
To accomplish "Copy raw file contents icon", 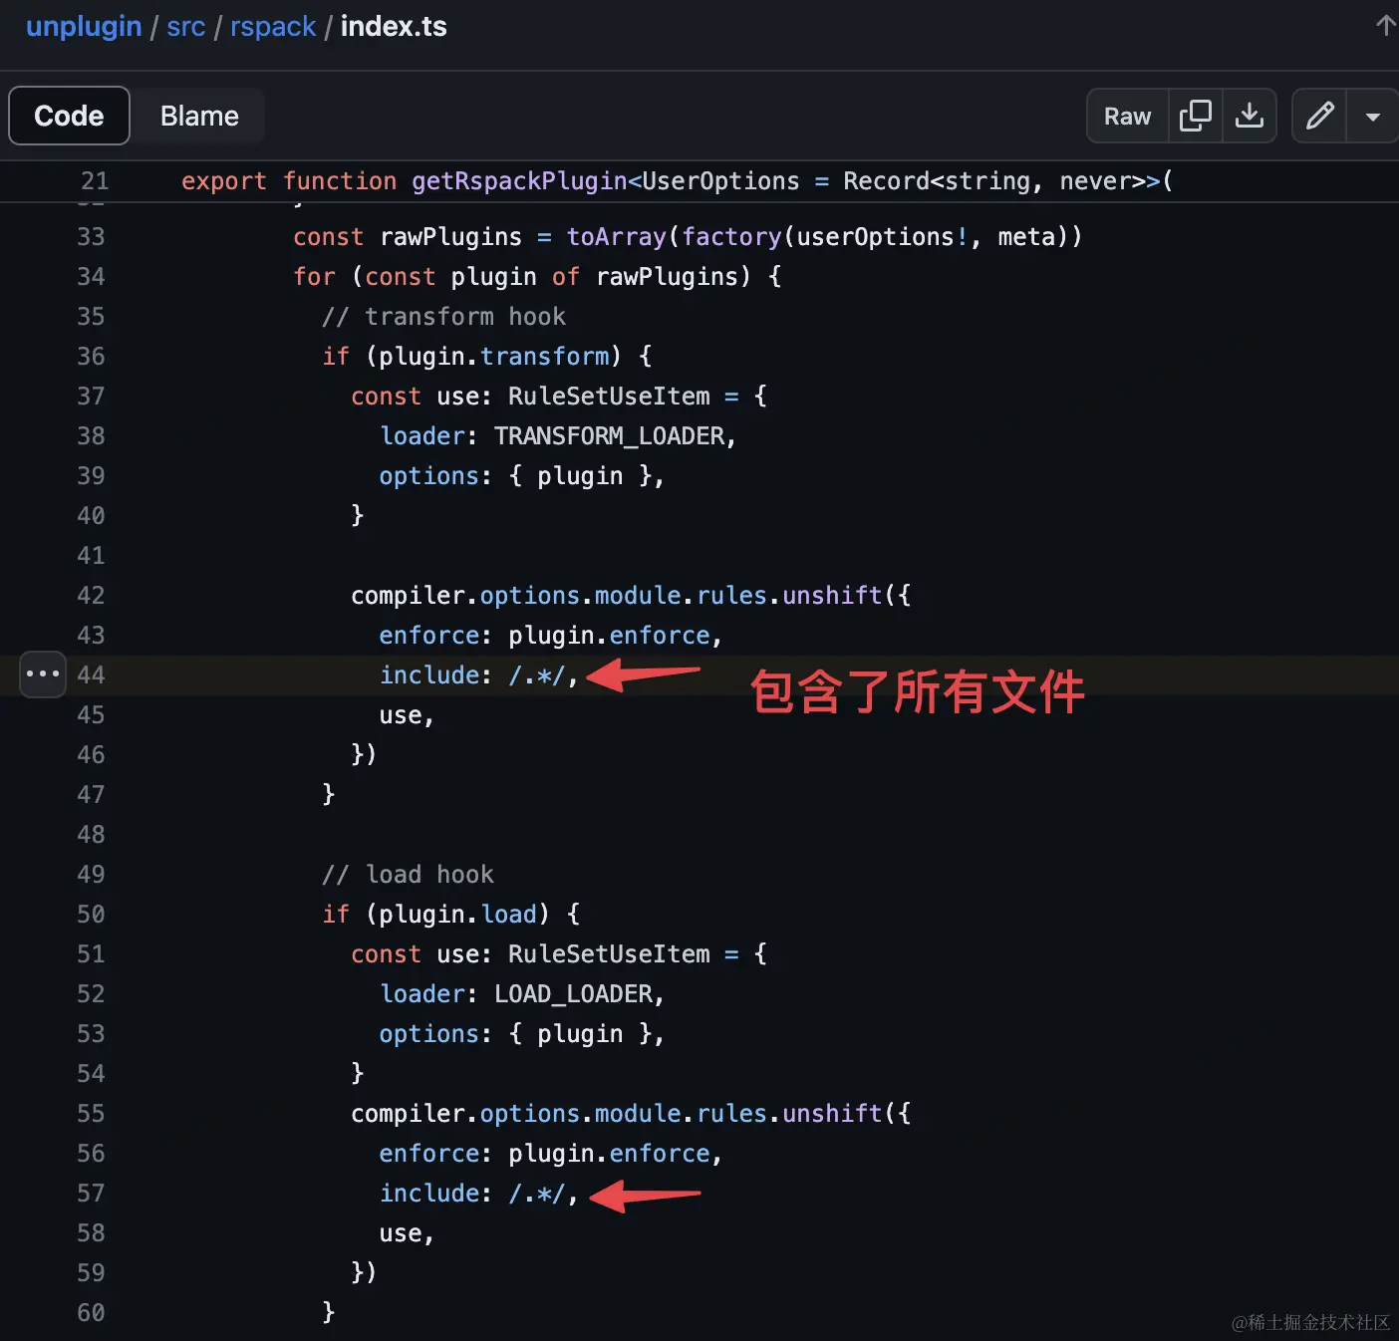I will pyautogui.click(x=1195, y=116).
